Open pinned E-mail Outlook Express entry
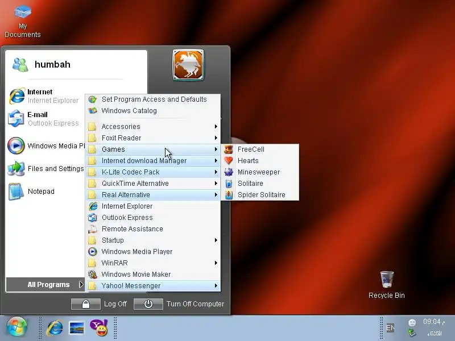The image size is (455, 341). [44, 119]
